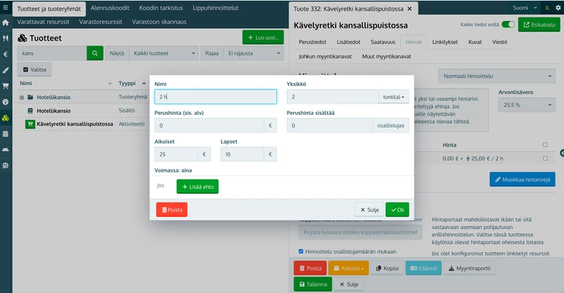Viewport: 564px width, 293px height.
Task: Open Arkistoi button dropdown
Action: [348, 268]
